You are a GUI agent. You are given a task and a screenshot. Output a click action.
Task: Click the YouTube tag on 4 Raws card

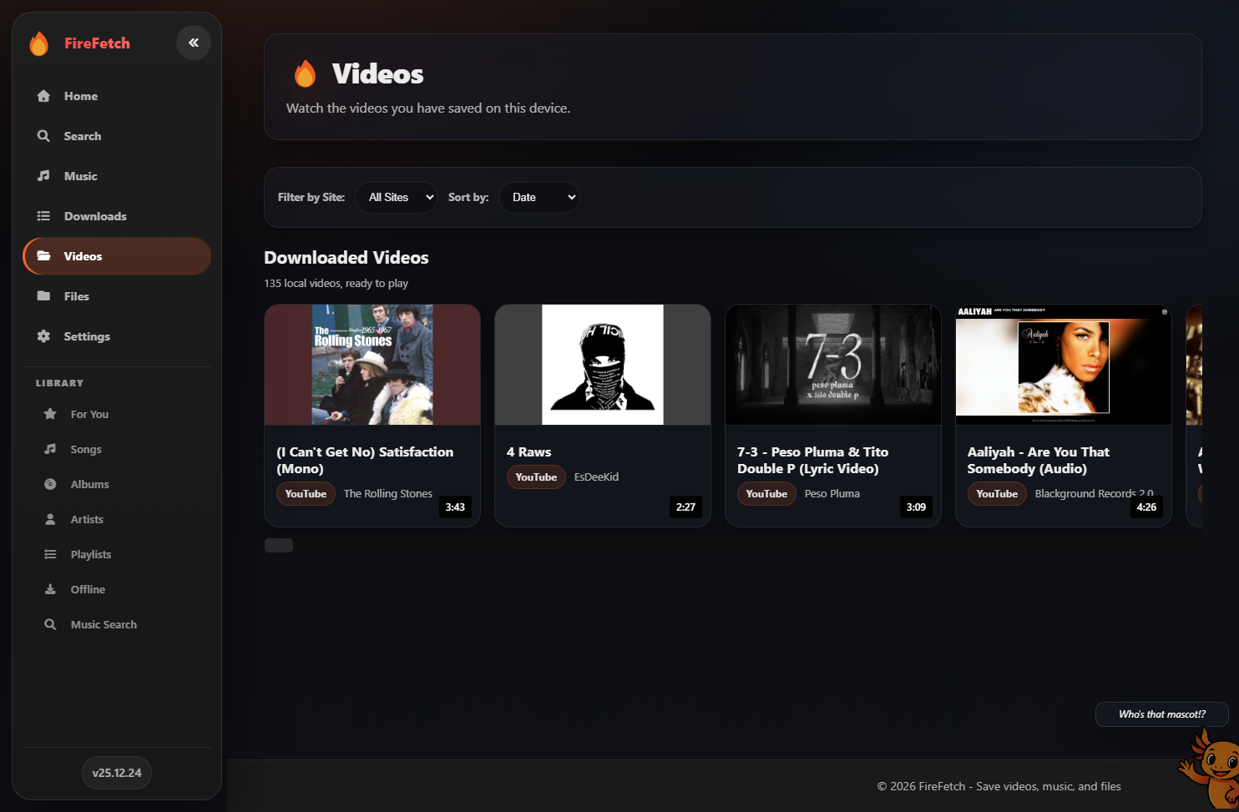point(536,477)
